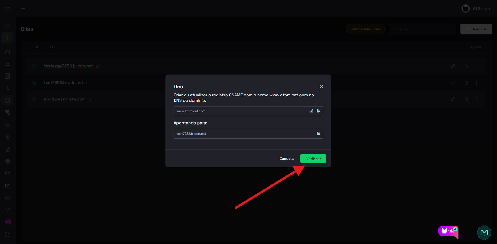This screenshot has height=244, width=497.
Task: Click the test7282.b-cdn.net site row URL
Action: (63, 82)
